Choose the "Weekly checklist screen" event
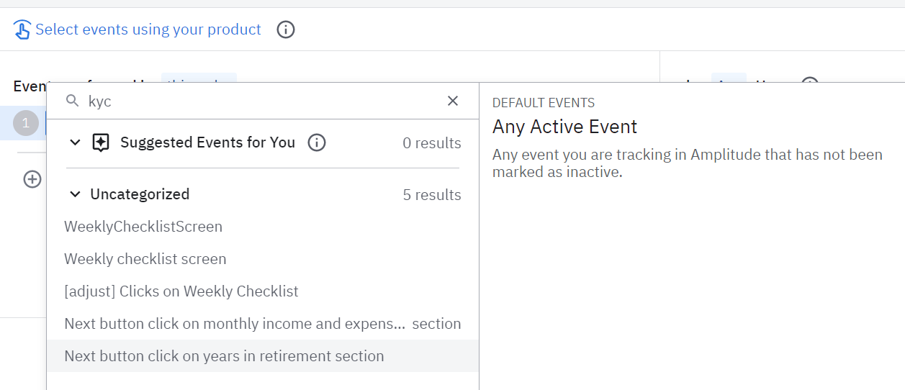 145,259
